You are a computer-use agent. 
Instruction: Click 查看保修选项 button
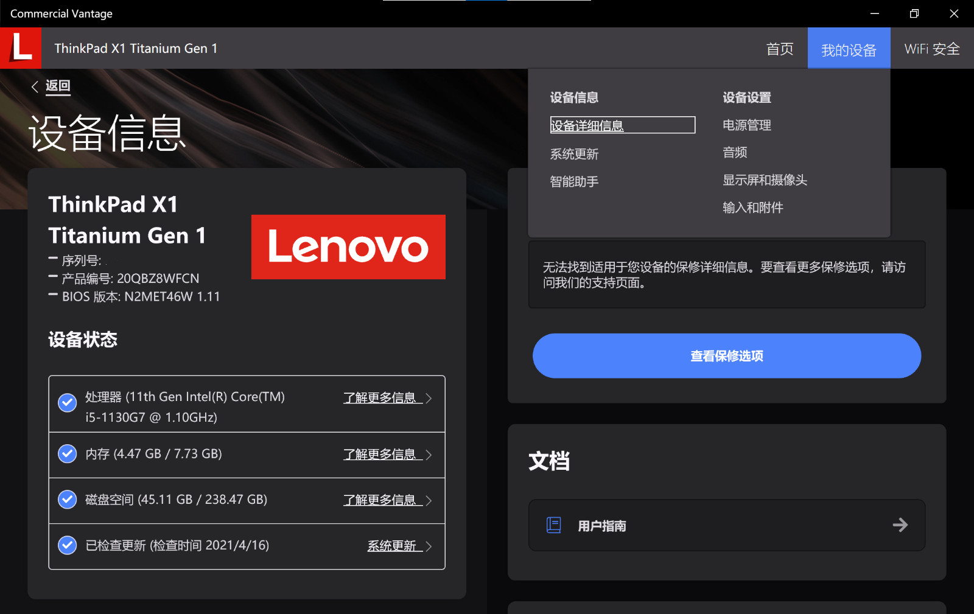tap(727, 356)
